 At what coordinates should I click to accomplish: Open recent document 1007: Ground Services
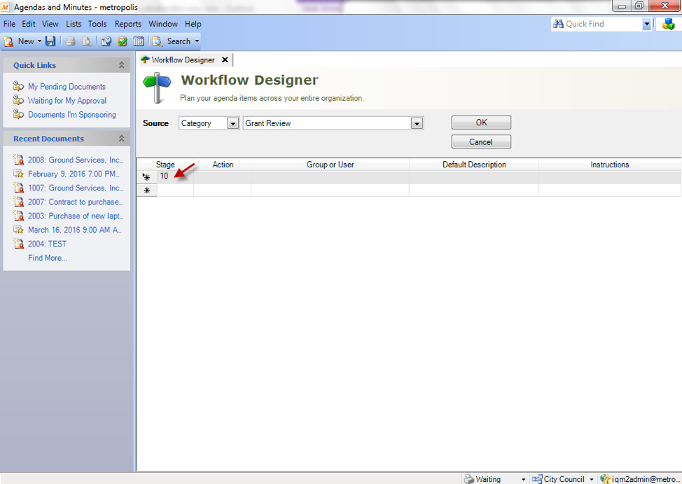coord(76,188)
